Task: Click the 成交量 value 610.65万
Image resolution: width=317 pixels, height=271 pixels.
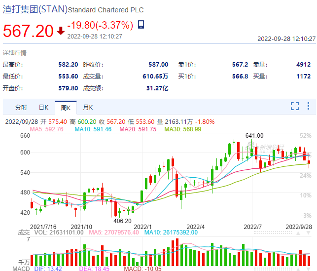Action: (155, 77)
